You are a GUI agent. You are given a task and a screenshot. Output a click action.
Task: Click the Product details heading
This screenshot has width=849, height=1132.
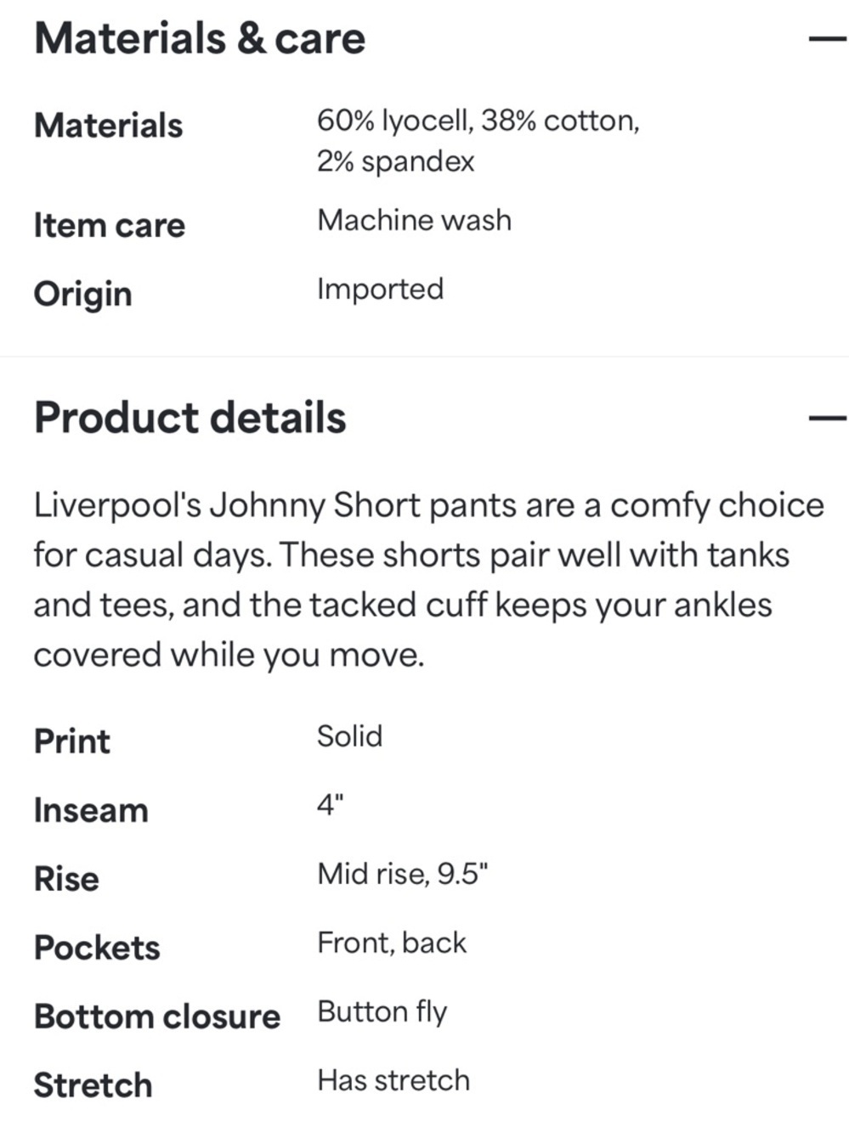tap(190, 418)
